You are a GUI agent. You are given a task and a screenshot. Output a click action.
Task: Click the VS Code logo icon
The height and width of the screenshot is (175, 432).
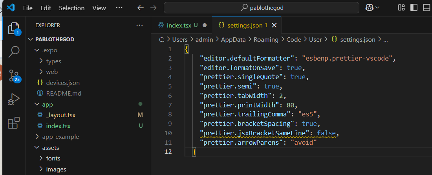[11, 8]
